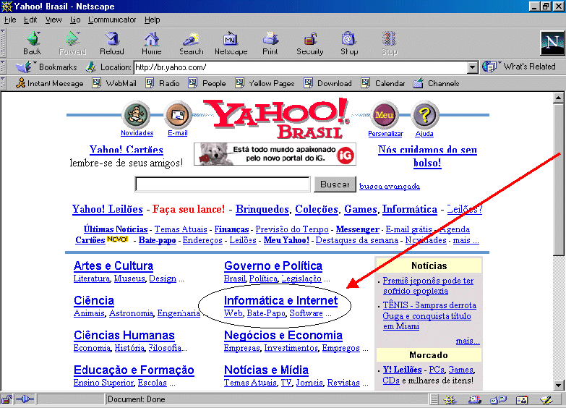Open Artes e Cultura category
Image resolution: width=566 pixels, height=408 pixels.
pyautogui.click(x=113, y=266)
